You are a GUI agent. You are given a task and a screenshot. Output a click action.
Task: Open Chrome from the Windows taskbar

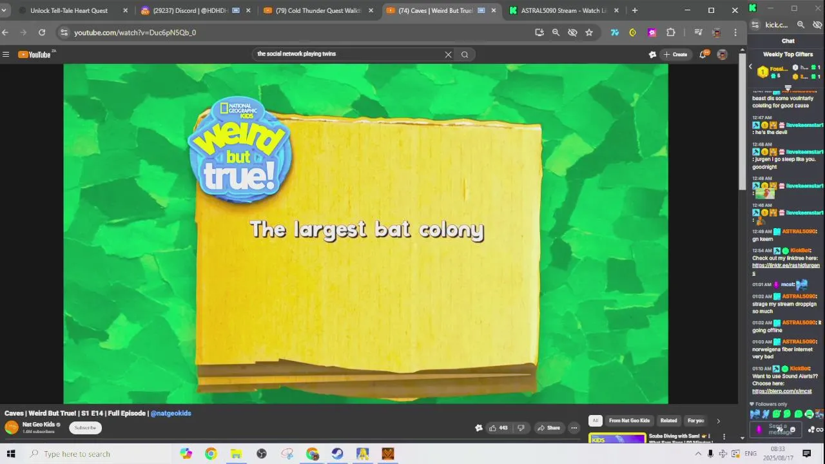tap(211, 454)
